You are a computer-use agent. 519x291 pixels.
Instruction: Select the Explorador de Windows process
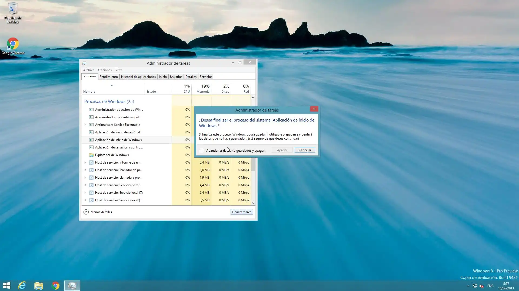(x=112, y=155)
